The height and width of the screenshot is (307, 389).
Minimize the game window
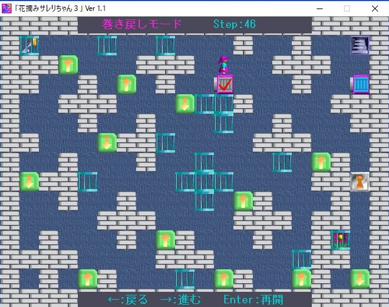[318, 8]
